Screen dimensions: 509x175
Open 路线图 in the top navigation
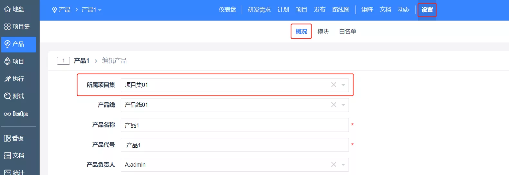tap(341, 10)
